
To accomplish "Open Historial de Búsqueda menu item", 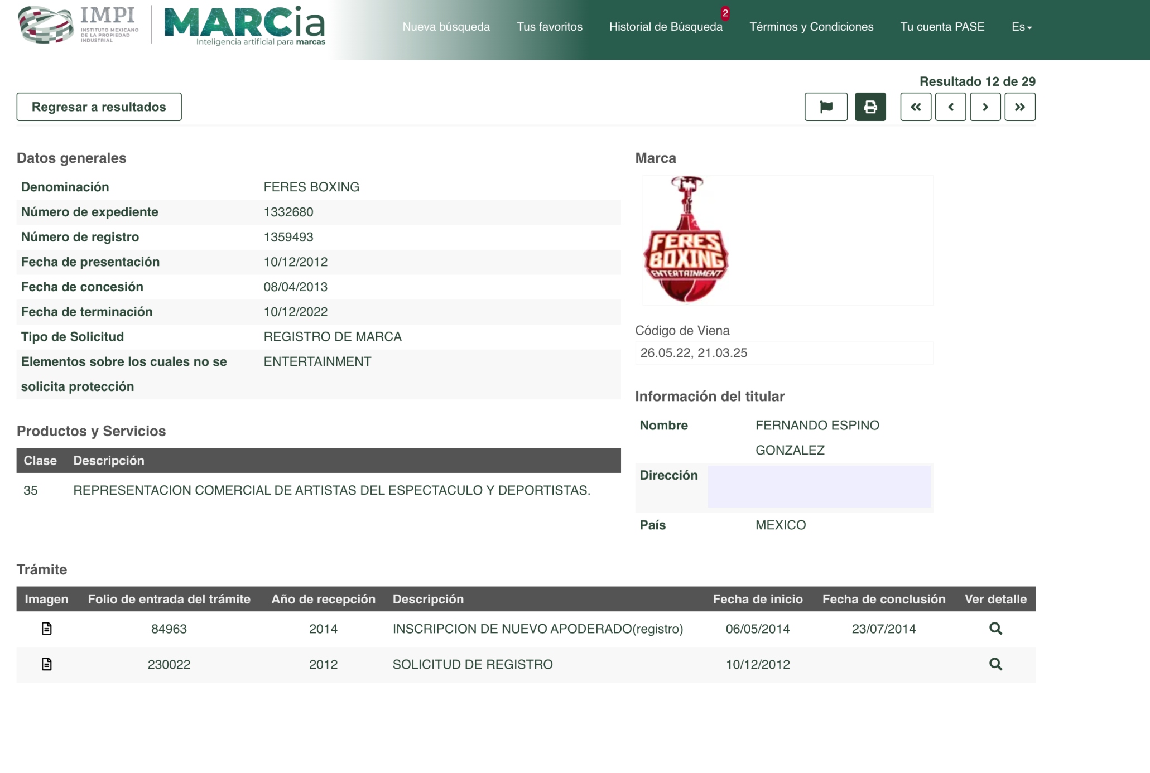I will pos(665,27).
